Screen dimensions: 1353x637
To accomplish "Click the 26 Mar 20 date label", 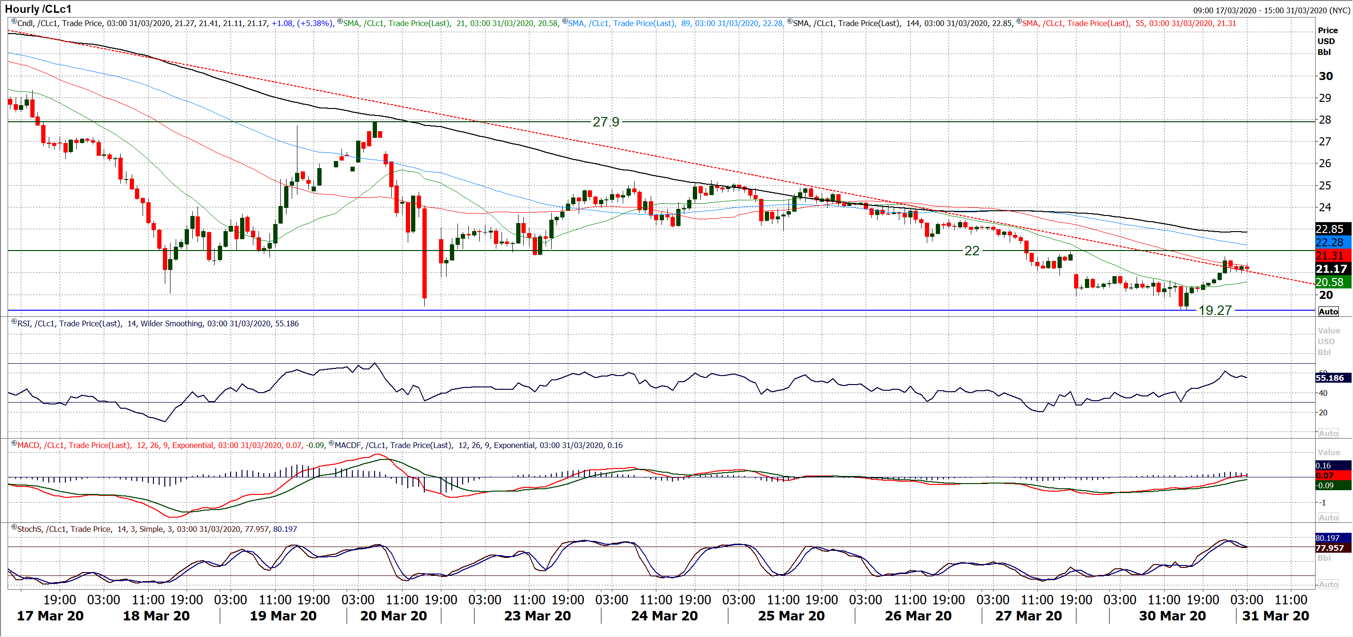I will tap(918, 616).
